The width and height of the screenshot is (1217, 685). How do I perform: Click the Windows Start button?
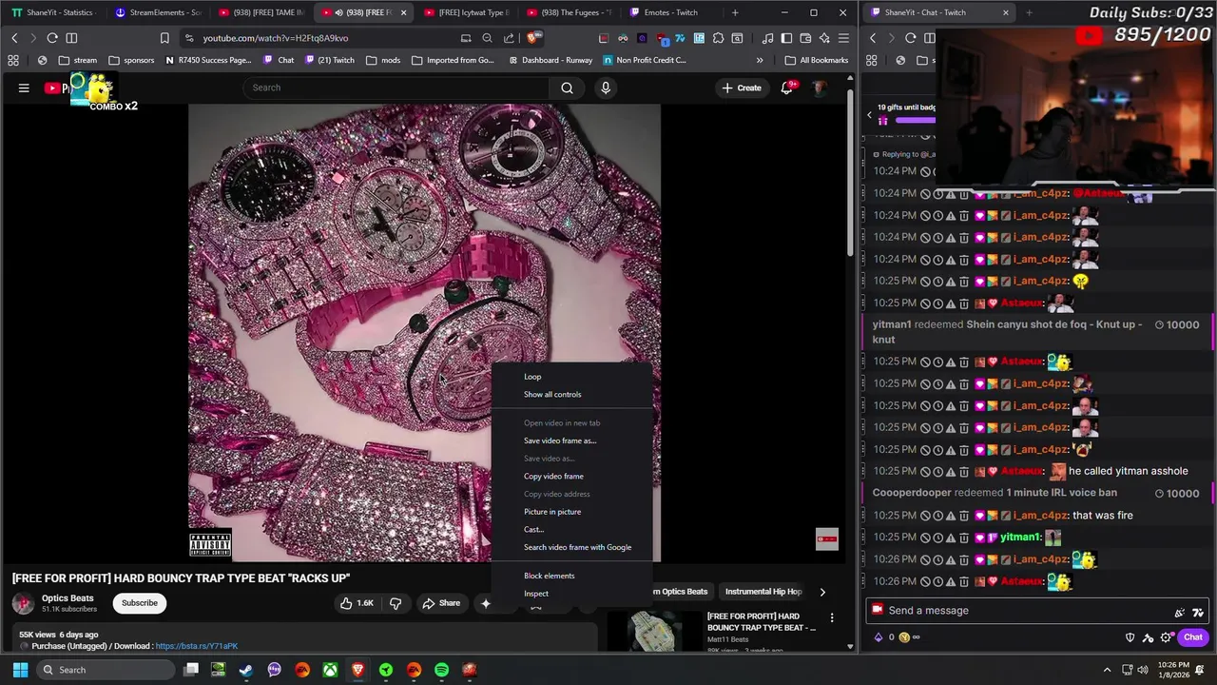tap(20, 670)
